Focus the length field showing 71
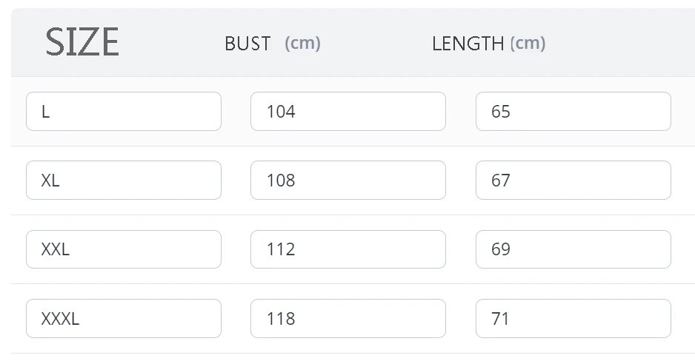 [x=573, y=319]
